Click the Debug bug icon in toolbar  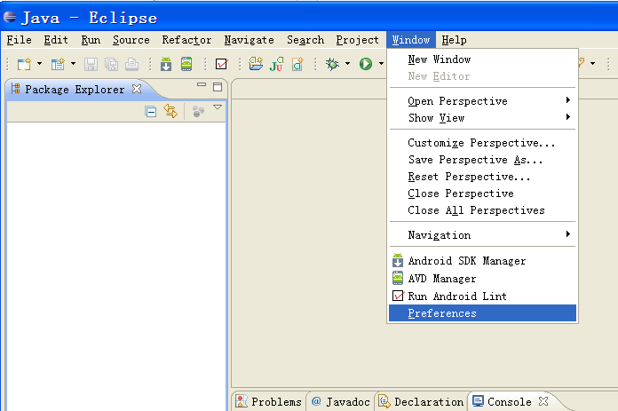tap(332, 64)
